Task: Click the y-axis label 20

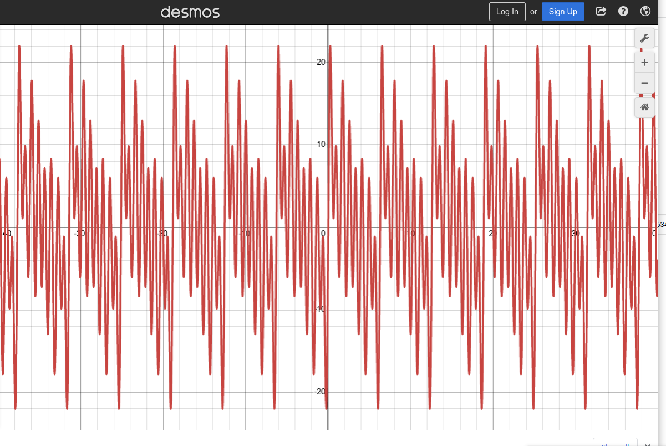Action: pyautogui.click(x=321, y=62)
